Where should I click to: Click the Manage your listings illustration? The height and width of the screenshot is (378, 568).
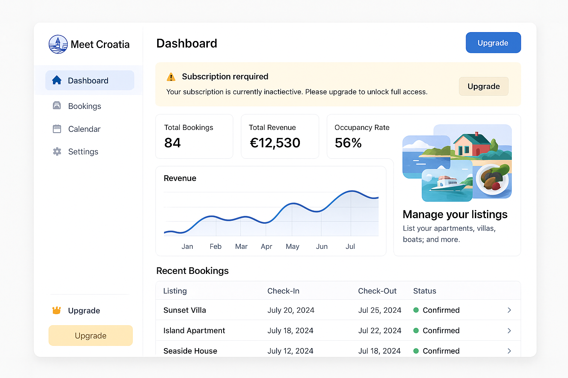pyautogui.click(x=457, y=163)
